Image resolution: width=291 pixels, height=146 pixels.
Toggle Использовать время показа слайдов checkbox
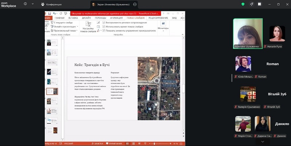104,26
